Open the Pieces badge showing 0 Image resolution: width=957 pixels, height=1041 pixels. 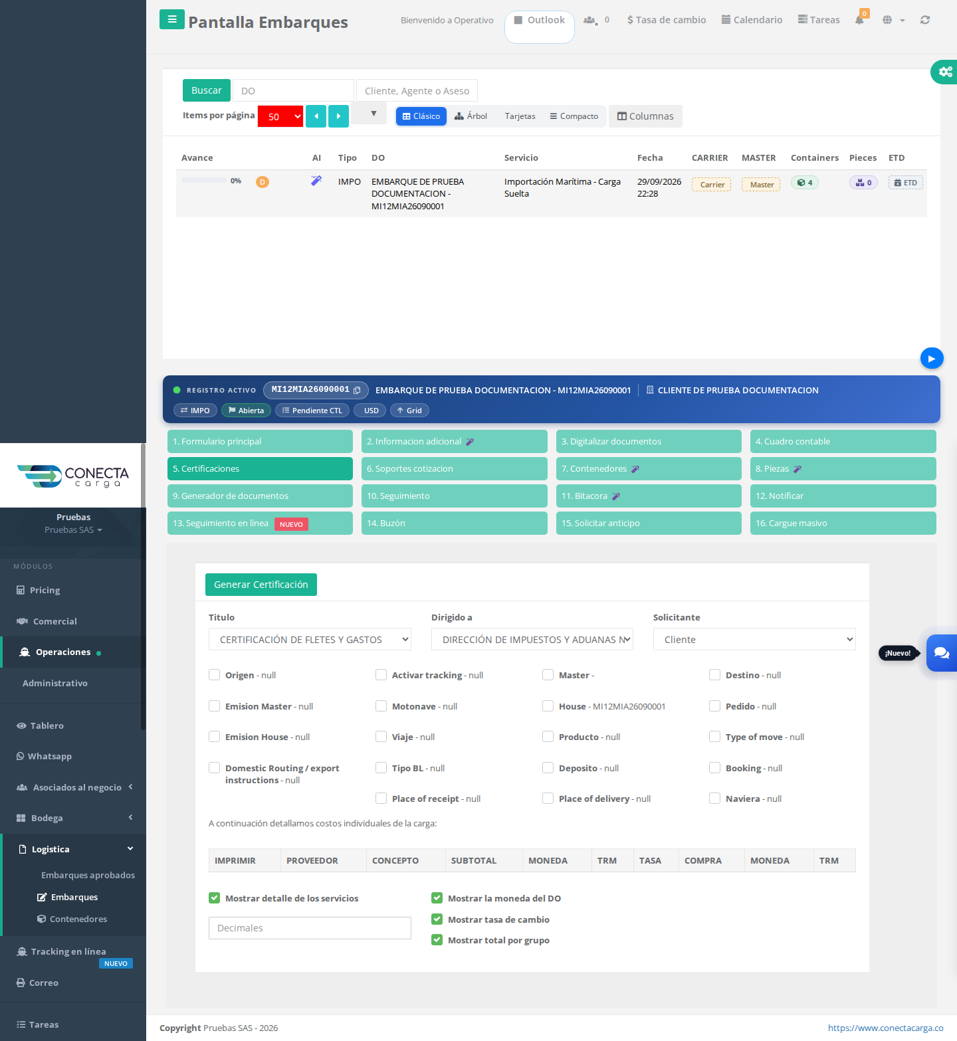(863, 183)
